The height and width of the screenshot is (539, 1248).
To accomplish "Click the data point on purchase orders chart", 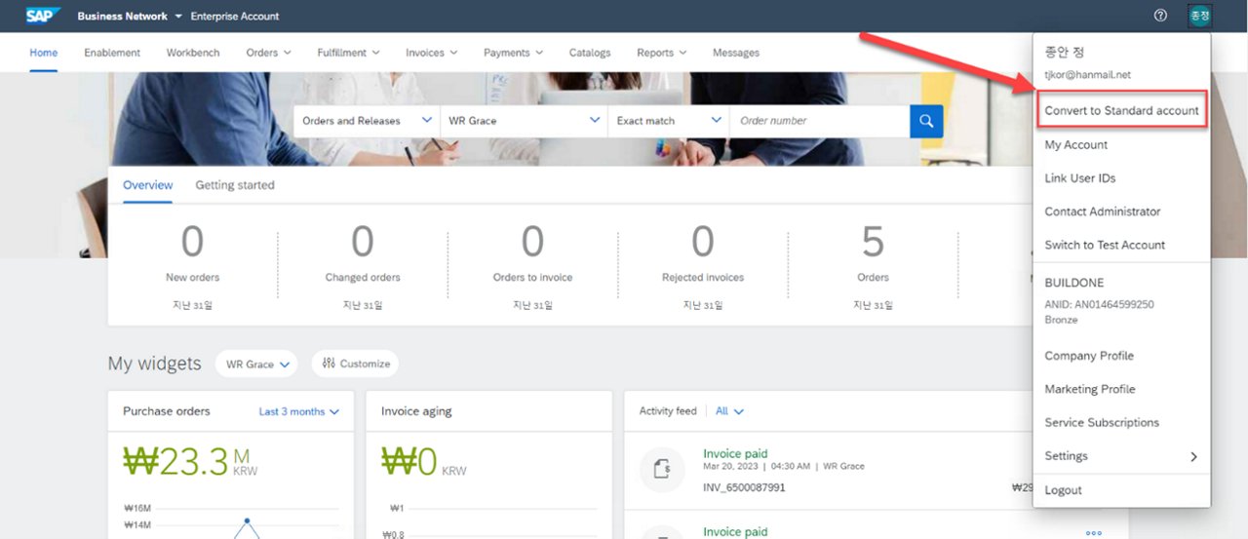I will click(x=247, y=520).
